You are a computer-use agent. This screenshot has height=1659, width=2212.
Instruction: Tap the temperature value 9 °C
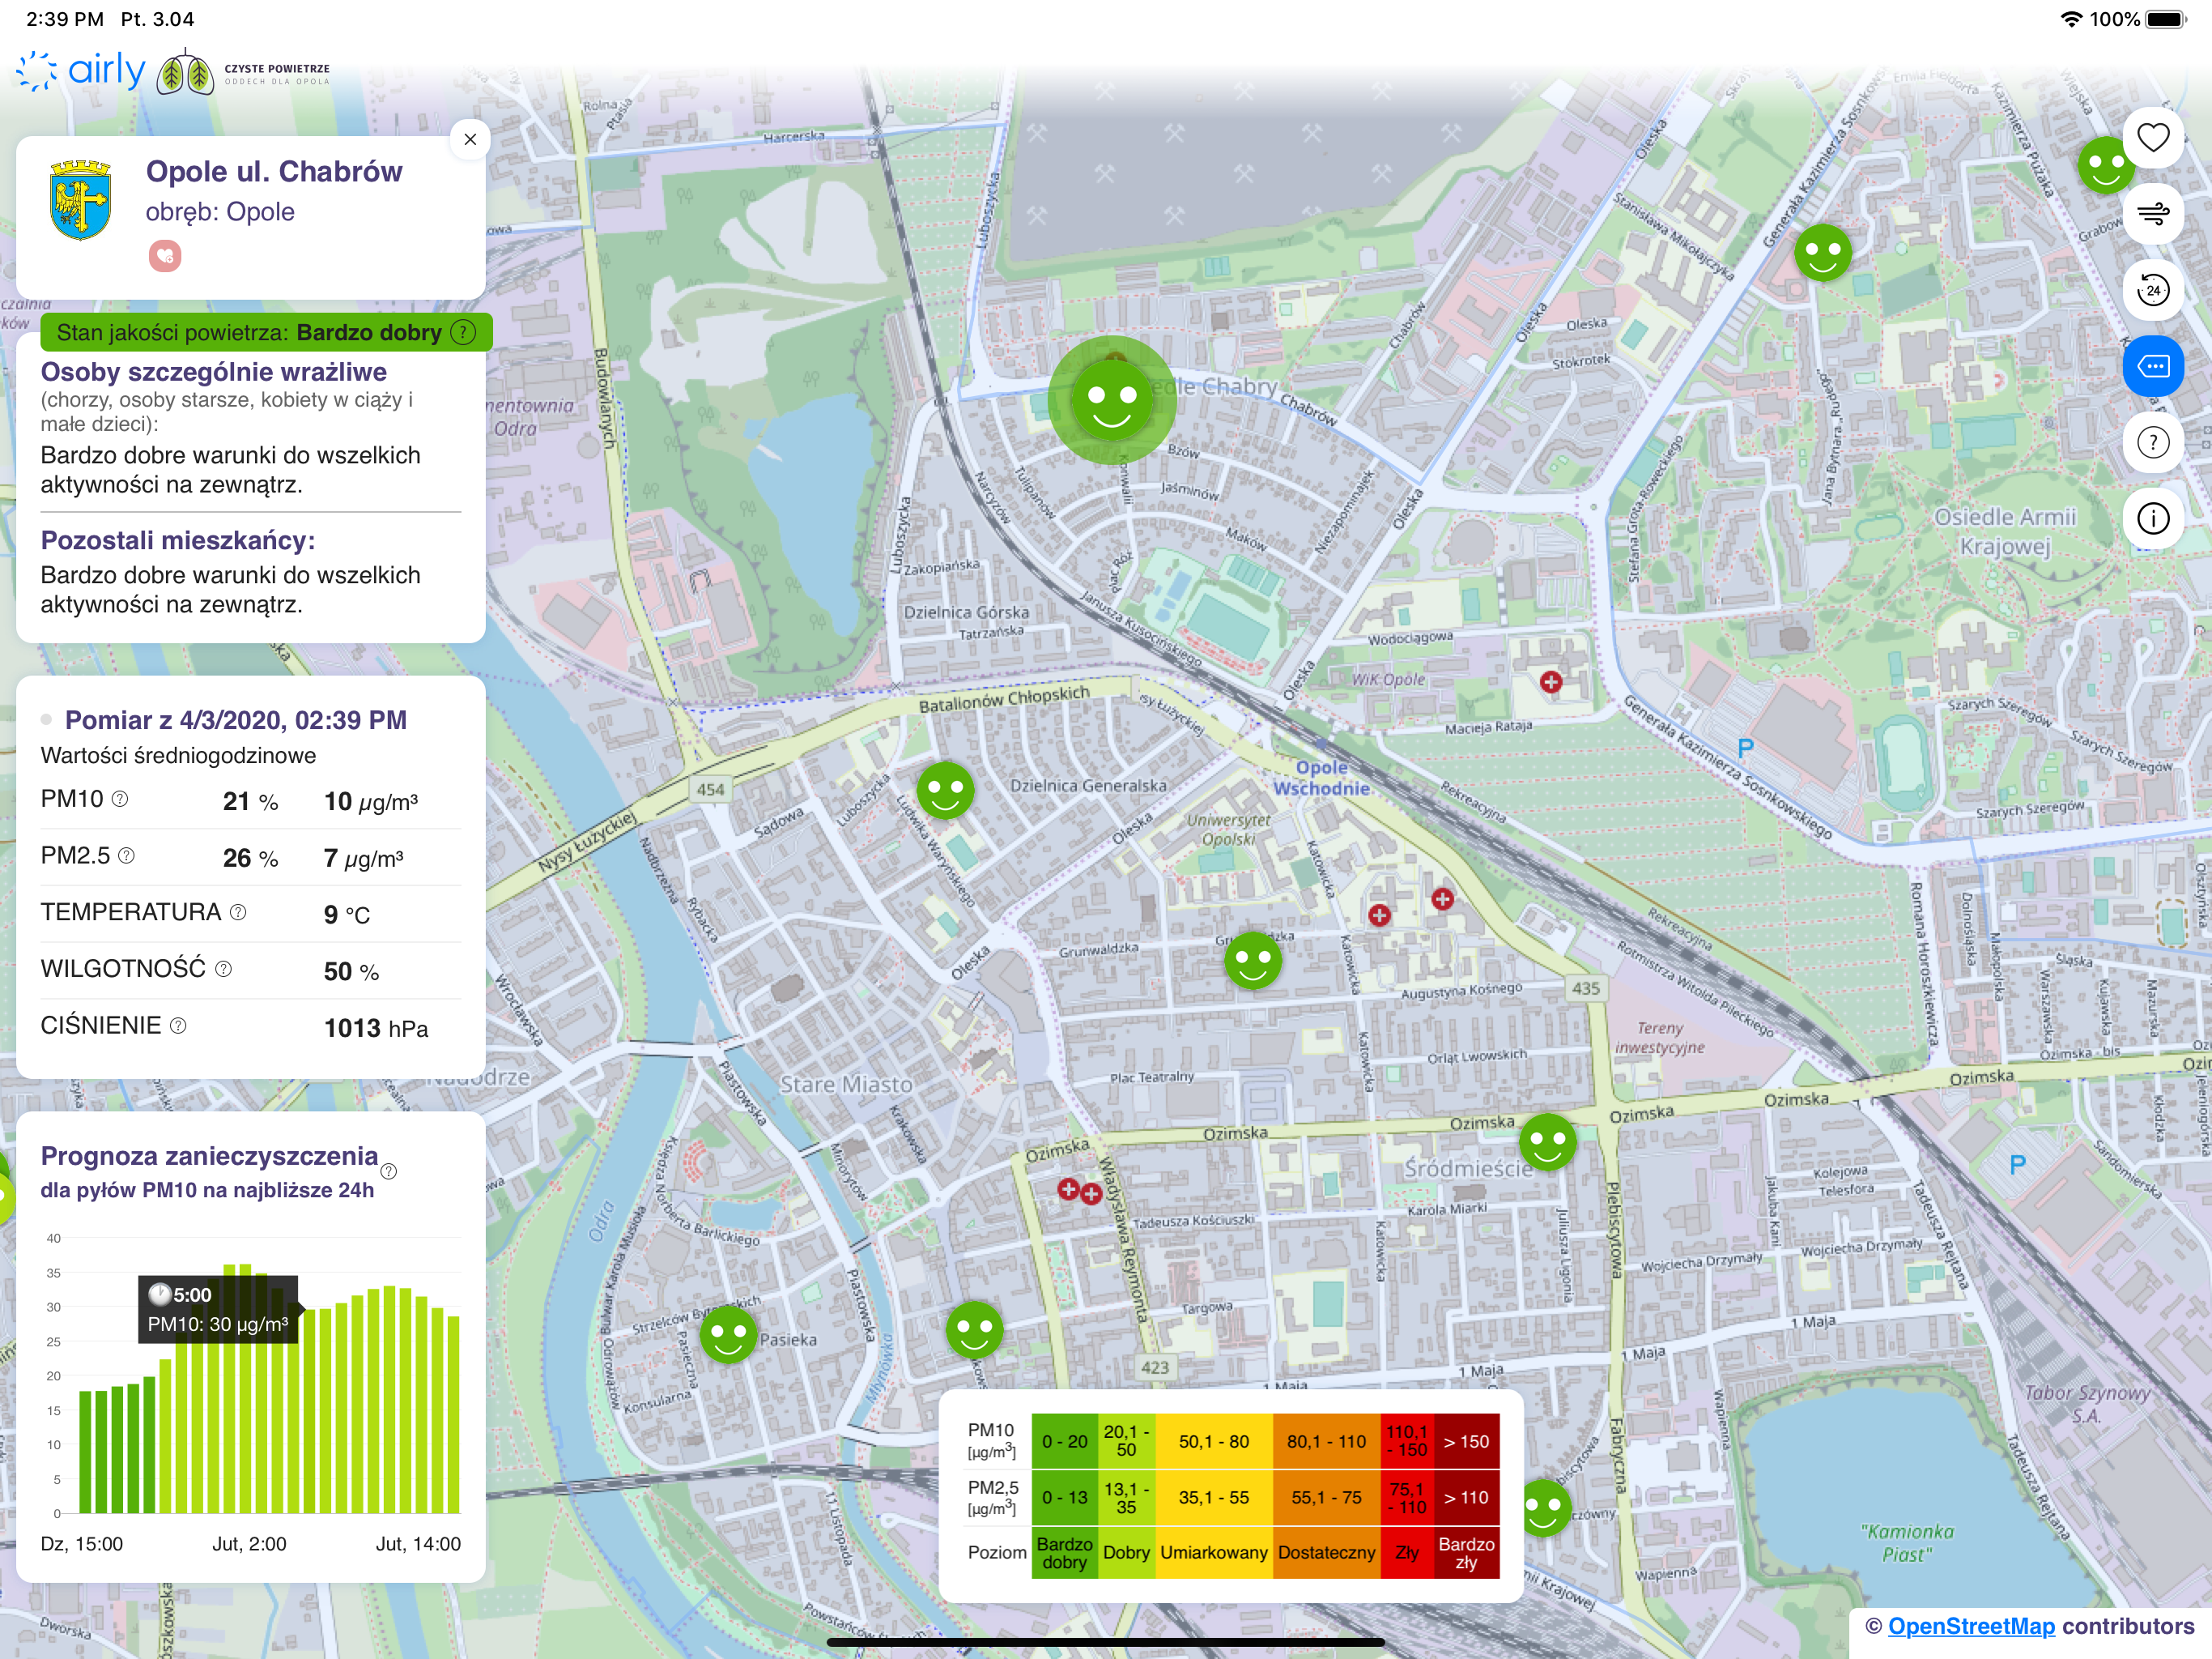click(x=347, y=915)
